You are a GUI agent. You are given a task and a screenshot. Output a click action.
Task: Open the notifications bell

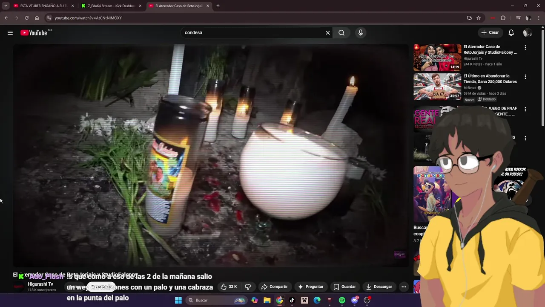(511, 32)
